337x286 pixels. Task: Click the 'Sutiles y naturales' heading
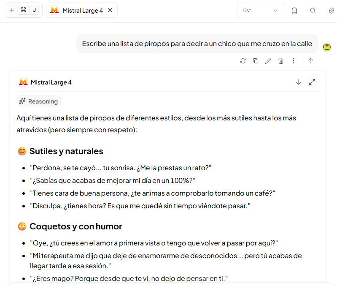click(66, 151)
